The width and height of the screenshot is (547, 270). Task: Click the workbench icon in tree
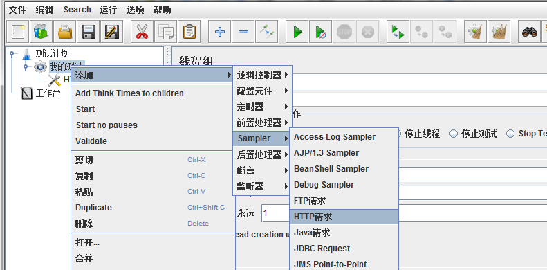[x=26, y=93]
